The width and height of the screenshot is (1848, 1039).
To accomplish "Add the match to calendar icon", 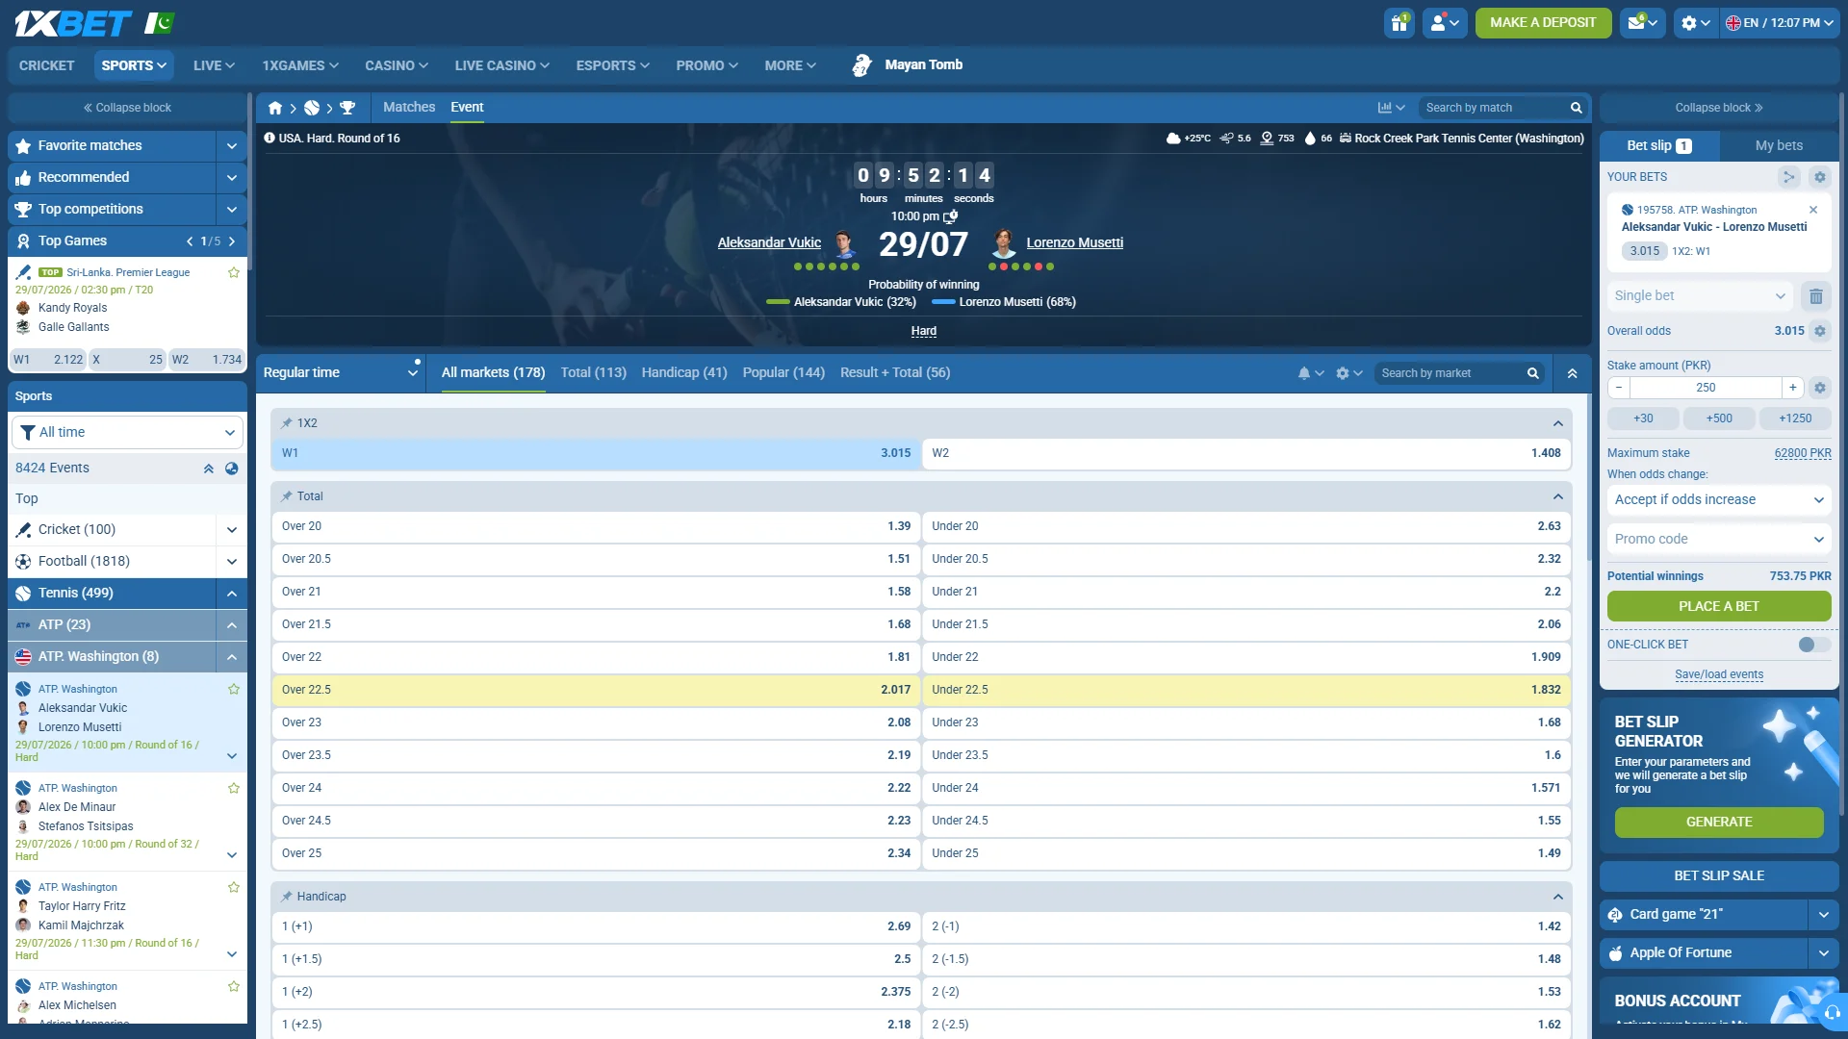I will click(x=951, y=216).
